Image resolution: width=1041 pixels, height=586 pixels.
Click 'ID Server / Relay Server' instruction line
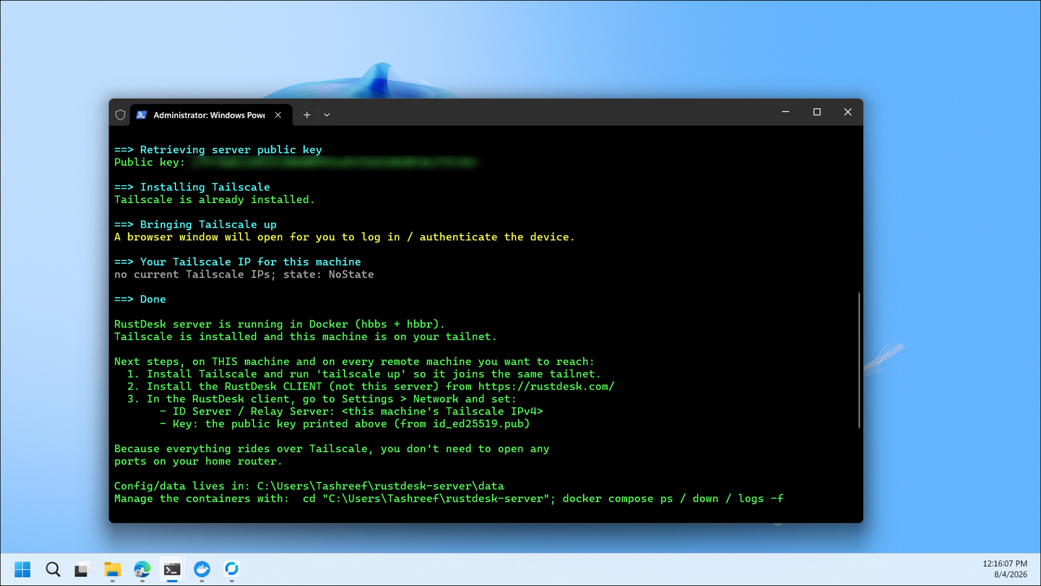click(x=351, y=411)
